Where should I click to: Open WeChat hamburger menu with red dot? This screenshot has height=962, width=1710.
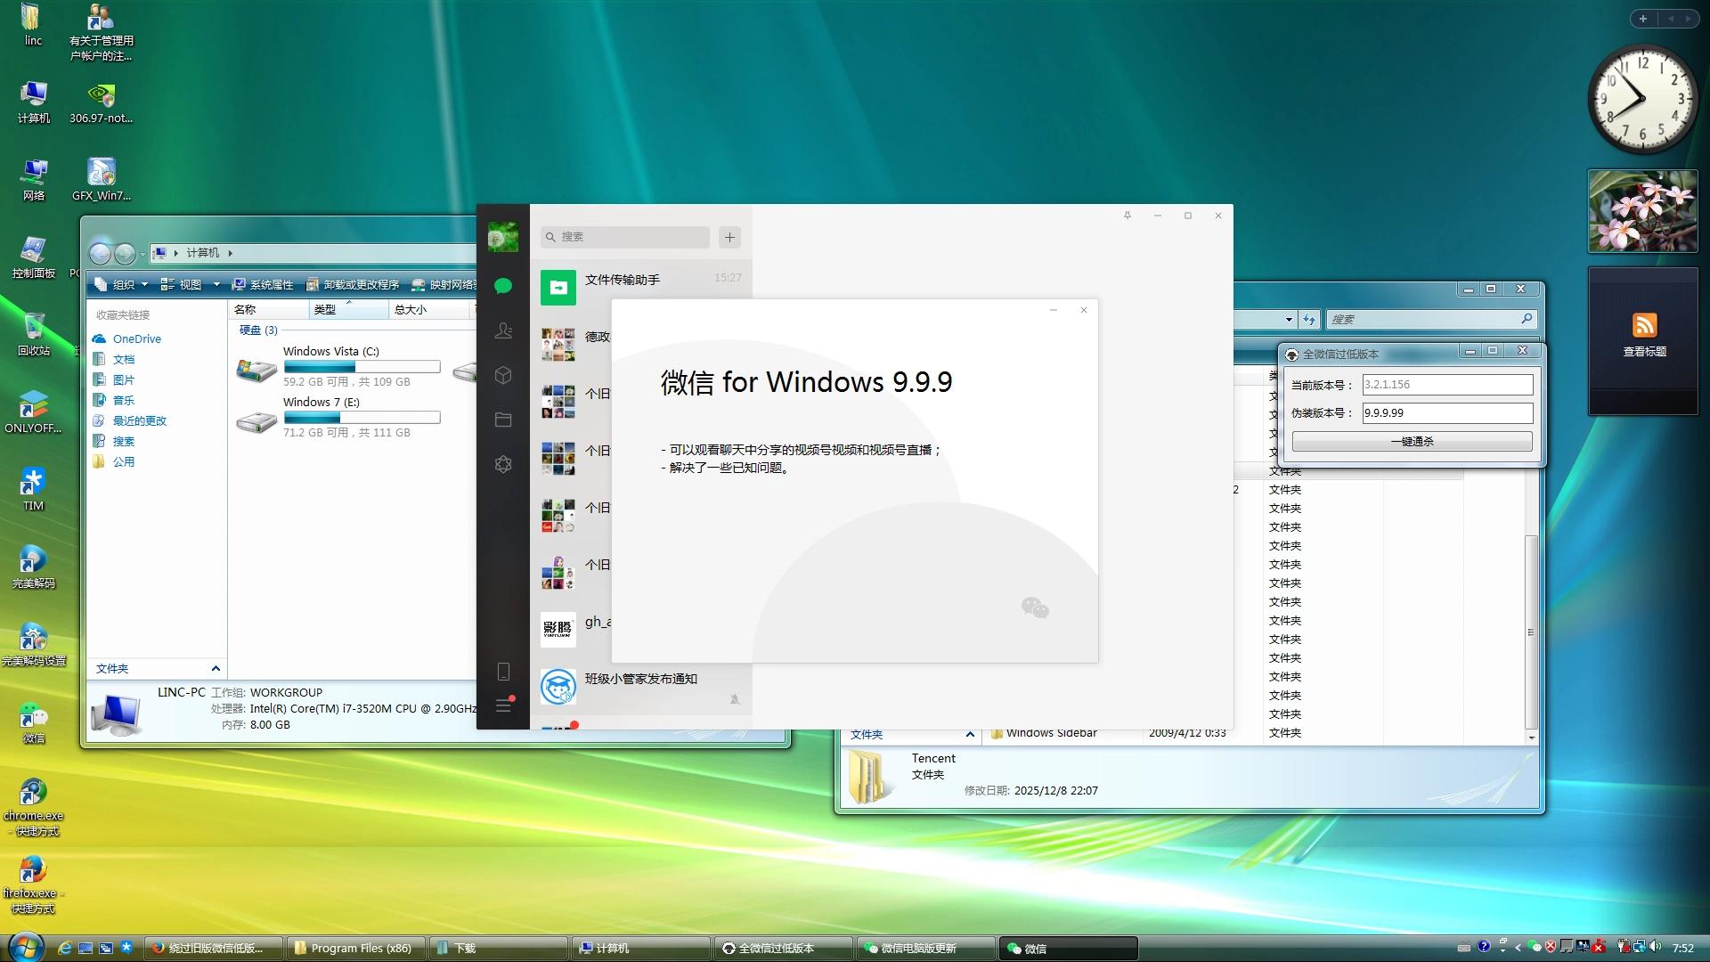click(x=503, y=705)
